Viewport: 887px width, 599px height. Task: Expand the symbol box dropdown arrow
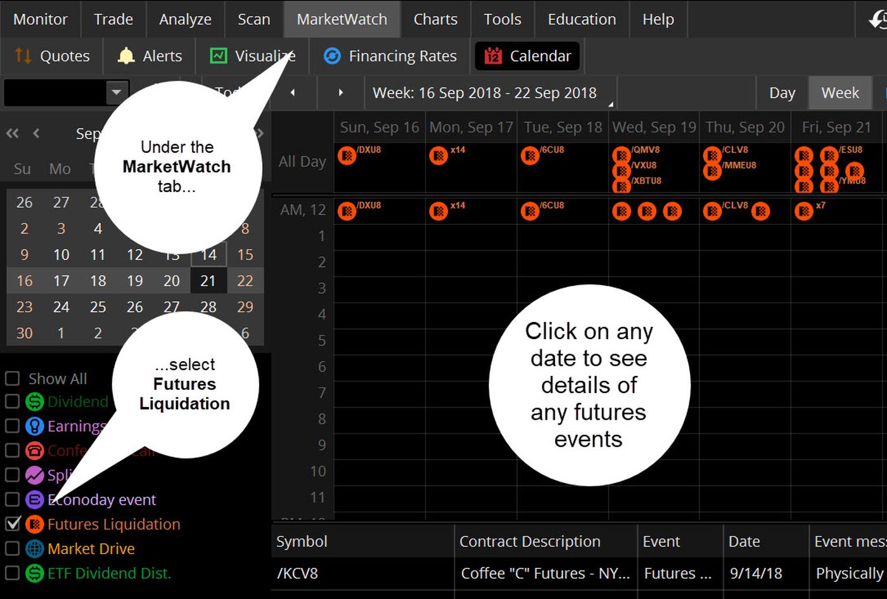117,93
